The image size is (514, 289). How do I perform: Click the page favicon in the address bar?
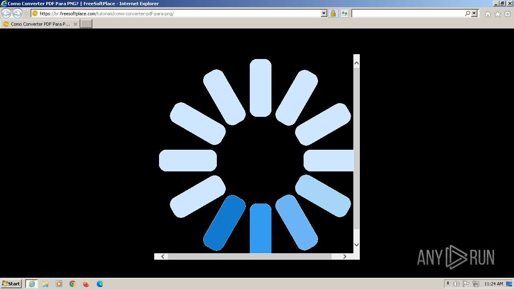pyautogui.click(x=35, y=13)
